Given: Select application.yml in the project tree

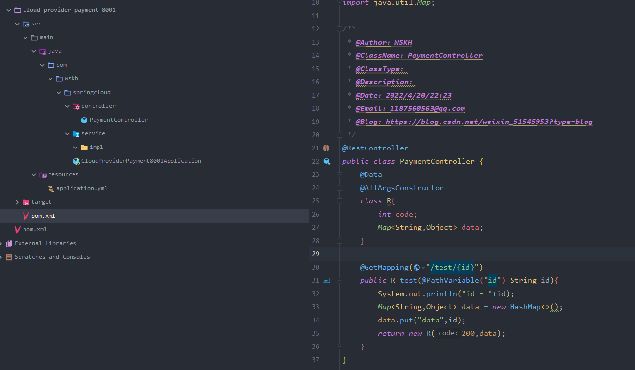Looking at the screenshot, I should [x=82, y=188].
